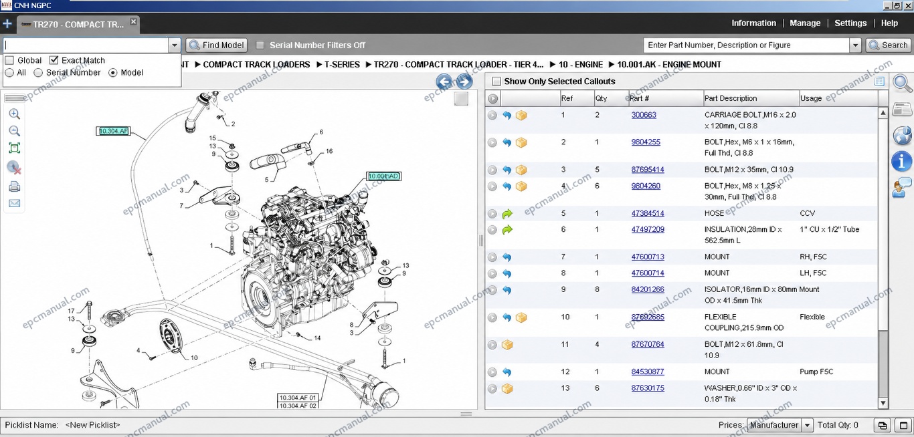The height and width of the screenshot is (437, 914).
Task: Add the CARRIAGE BOLT using the package icon
Action: coord(521,115)
